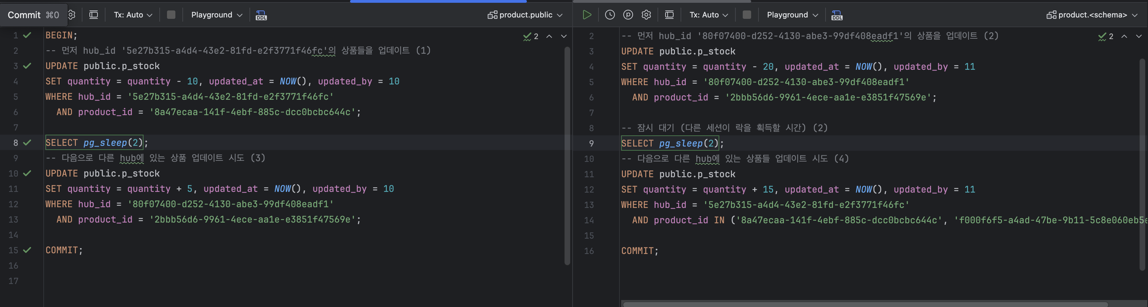Click the success checkmark beside BEGIN line
The width and height of the screenshot is (1148, 307).
27,35
